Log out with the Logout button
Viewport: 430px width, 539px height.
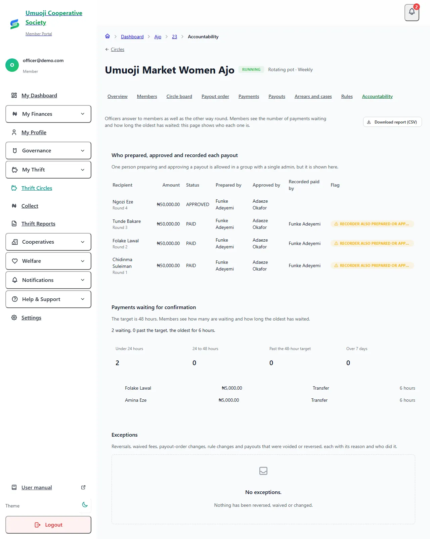[x=48, y=525]
